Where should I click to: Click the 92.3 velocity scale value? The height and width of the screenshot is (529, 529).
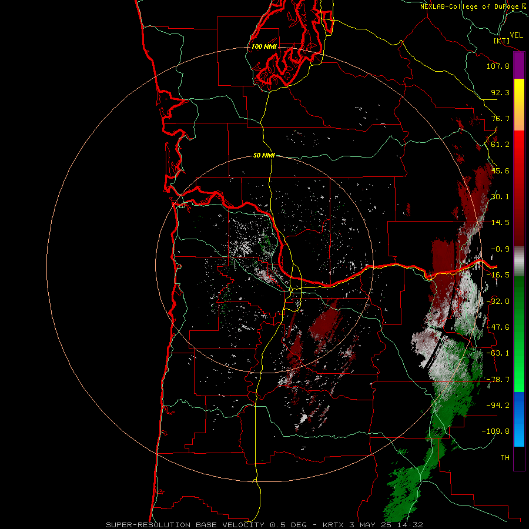pyautogui.click(x=500, y=92)
